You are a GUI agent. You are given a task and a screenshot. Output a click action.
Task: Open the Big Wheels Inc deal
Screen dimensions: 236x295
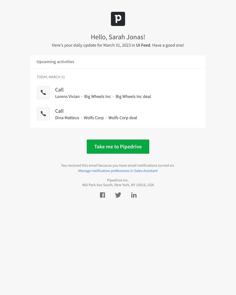click(133, 96)
